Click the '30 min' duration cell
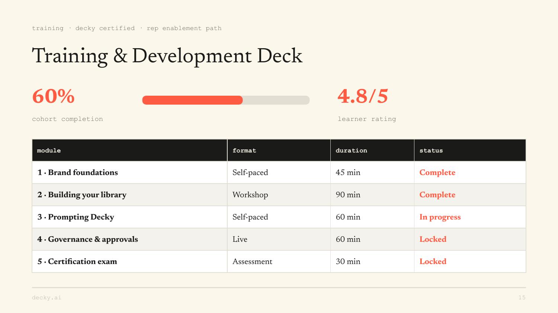The height and width of the screenshot is (313, 558). click(x=372, y=261)
